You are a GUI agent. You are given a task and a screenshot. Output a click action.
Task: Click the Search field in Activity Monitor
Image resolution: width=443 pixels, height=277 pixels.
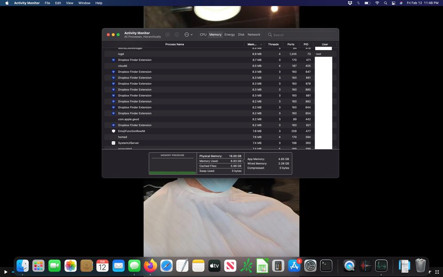click(302, 35)
